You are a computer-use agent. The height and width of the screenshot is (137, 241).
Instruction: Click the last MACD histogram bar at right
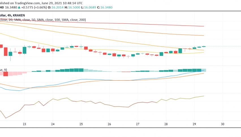204,70
